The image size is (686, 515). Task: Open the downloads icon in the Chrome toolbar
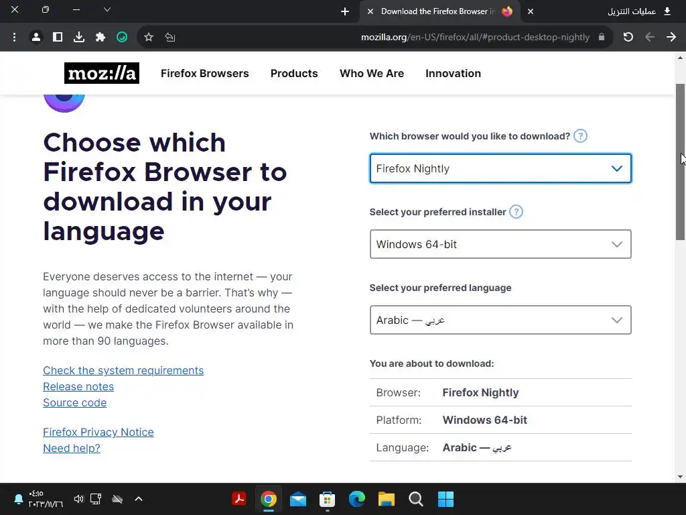79,38
